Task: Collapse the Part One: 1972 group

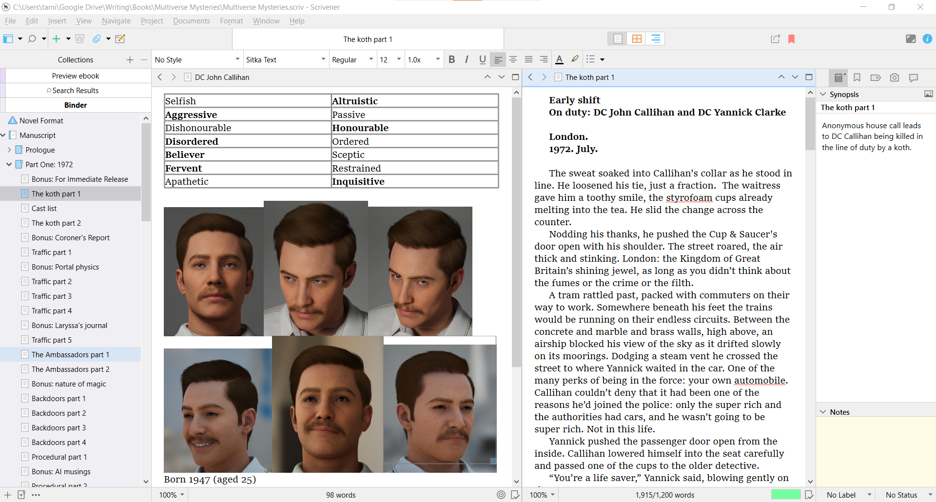Action: point(9,164)
